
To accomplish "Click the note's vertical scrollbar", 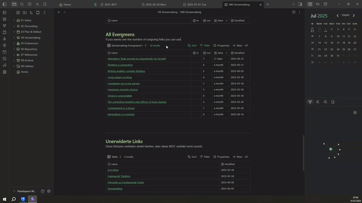I will (x=303, y=153).
